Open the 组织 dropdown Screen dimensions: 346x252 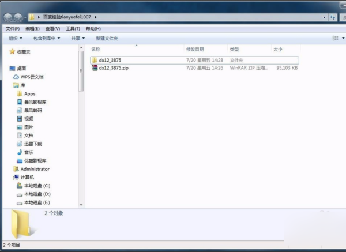(x=15, y=39)
